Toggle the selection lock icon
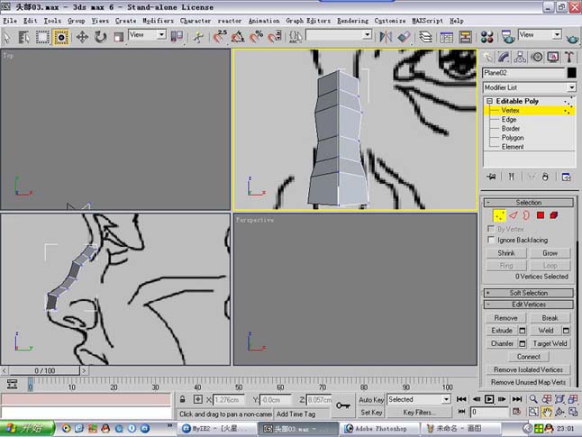Image resolution: width=582 pixels, height=437 pixels. (182, 399)
